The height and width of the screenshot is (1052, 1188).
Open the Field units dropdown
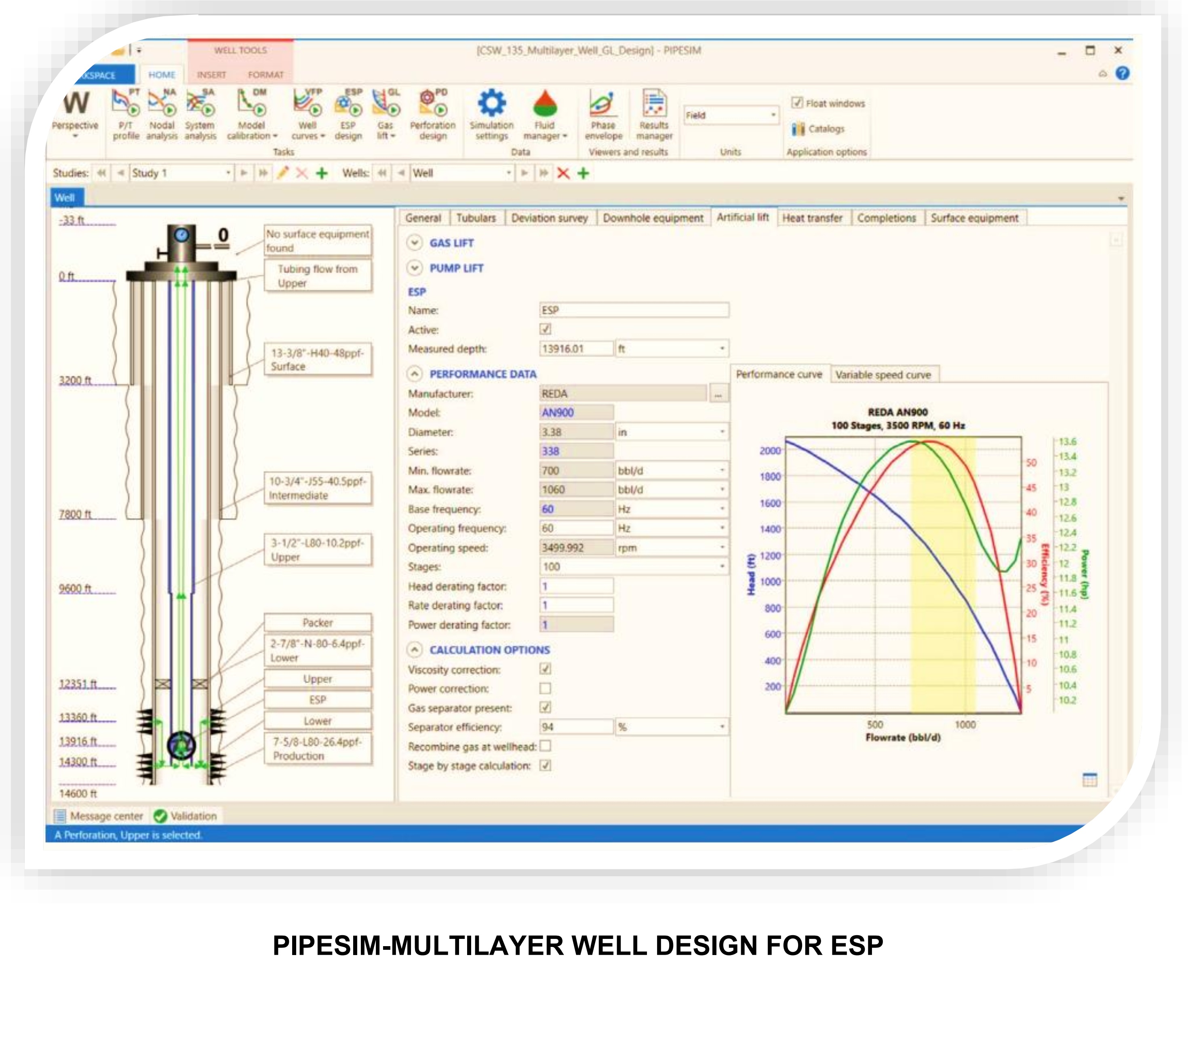pyautogui.click(x=773, y=115)
